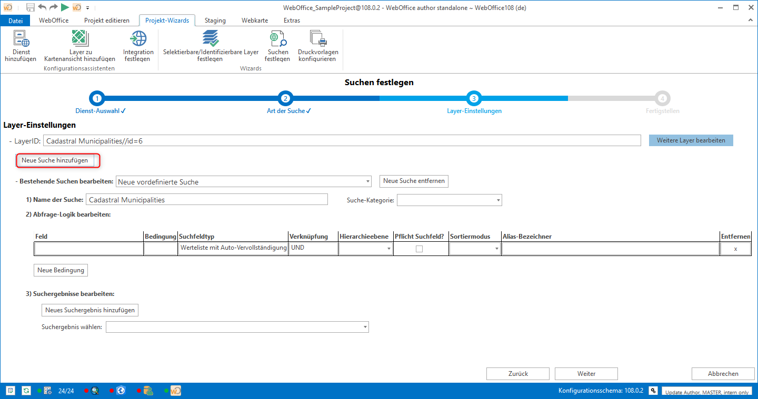This screenshot has height=399, width=758.
Task: Open the Suchergebnis wählen dropdown
Action: click(x=365, y=328)
